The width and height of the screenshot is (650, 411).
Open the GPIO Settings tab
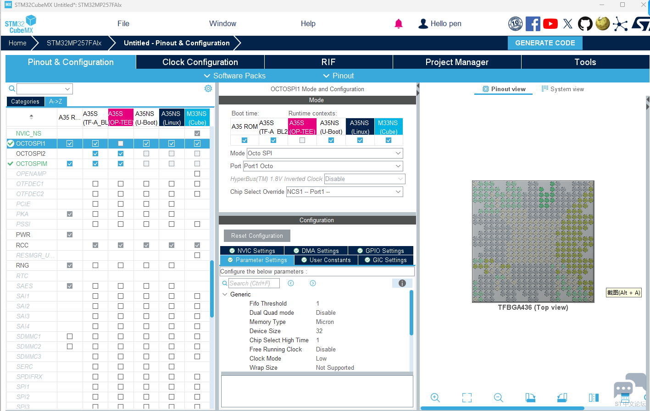pos(380,251)
